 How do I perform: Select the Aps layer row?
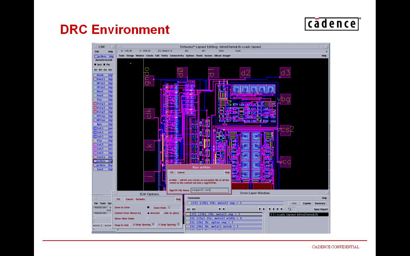pyautogui.click(x=103, y=124)
